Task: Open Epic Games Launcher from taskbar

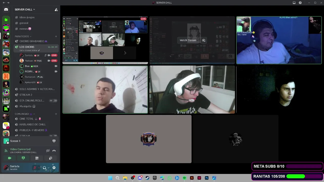Action: pos(155,178)
